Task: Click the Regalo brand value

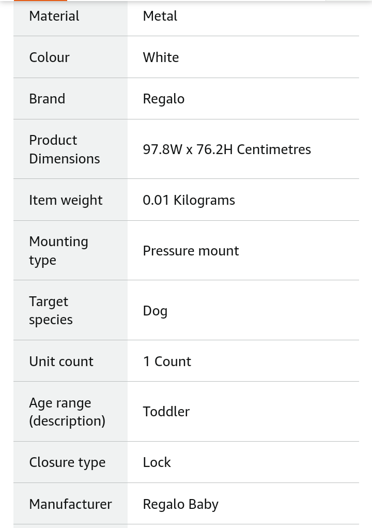Action: (x=164, y=99)
